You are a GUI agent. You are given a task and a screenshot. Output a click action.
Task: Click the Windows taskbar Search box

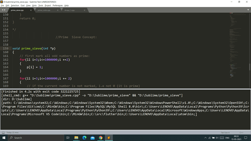pyautogui.click(x=36, y=138)
